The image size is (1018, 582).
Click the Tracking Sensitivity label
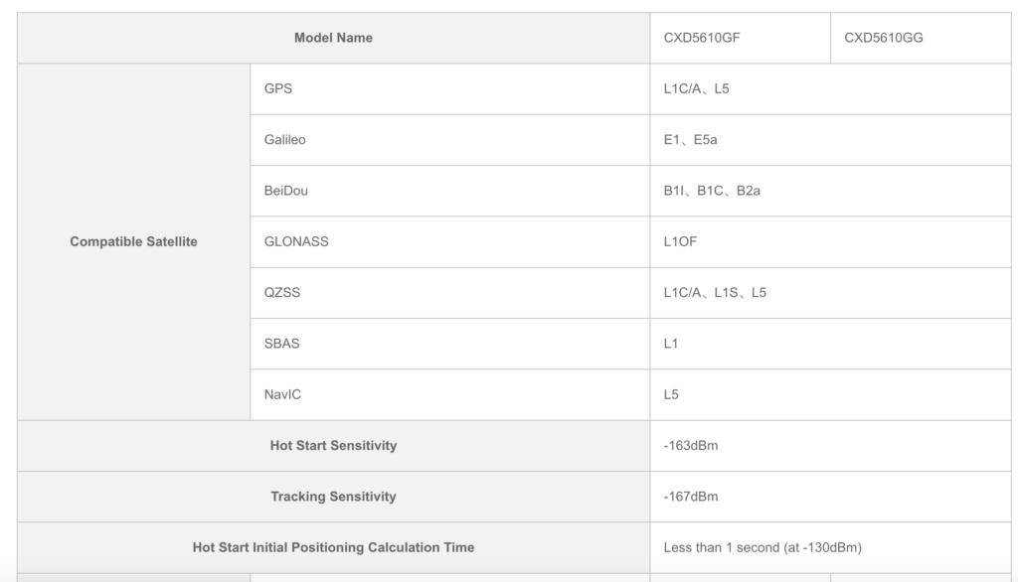point(333,497)
